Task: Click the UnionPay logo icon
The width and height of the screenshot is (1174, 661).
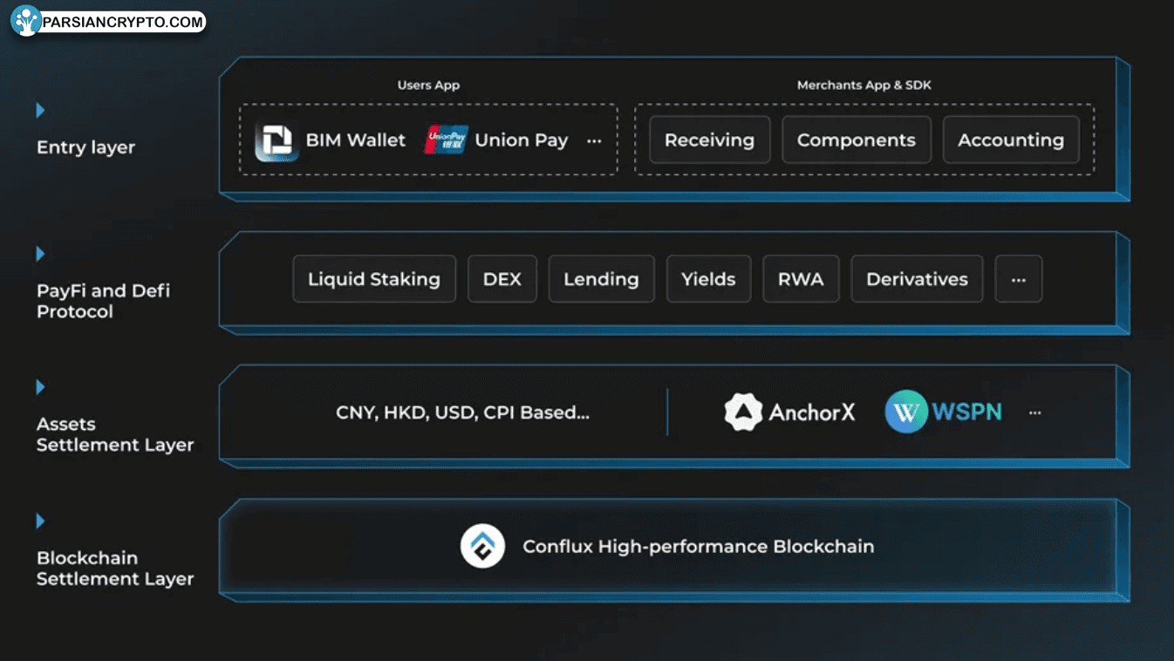Action: 446,140
